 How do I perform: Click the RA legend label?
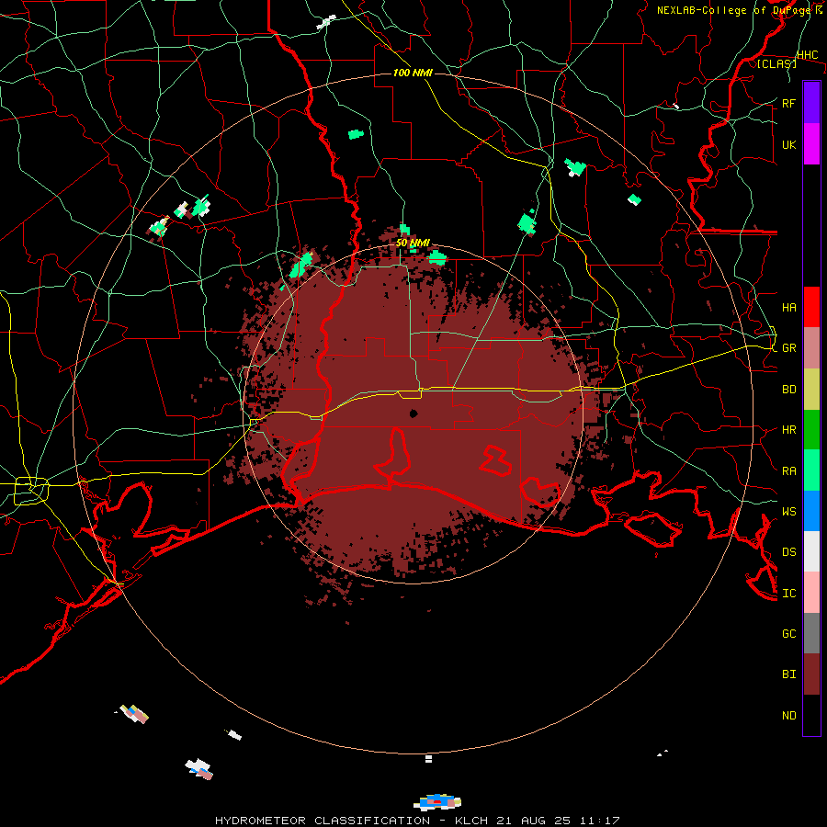tap(788, 470)
